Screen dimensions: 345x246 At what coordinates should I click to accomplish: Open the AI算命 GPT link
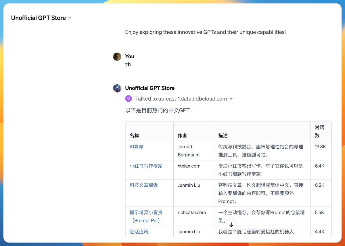[137, 147]
